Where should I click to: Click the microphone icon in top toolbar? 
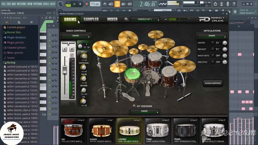tap(228, 4)
